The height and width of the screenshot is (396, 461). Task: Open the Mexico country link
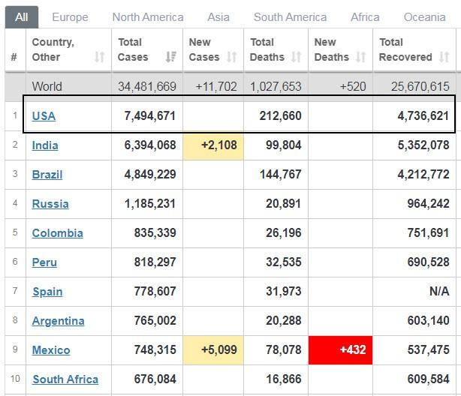tap(51, 349)
